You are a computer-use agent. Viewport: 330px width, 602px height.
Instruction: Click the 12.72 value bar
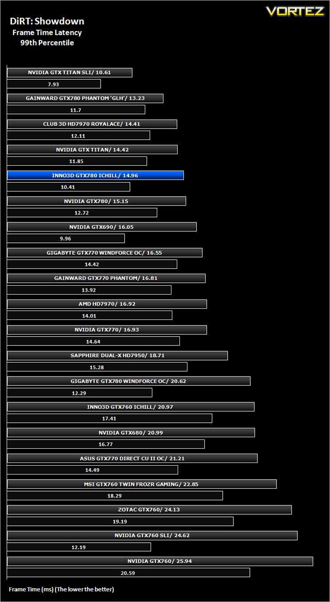(x=82, y=213)
